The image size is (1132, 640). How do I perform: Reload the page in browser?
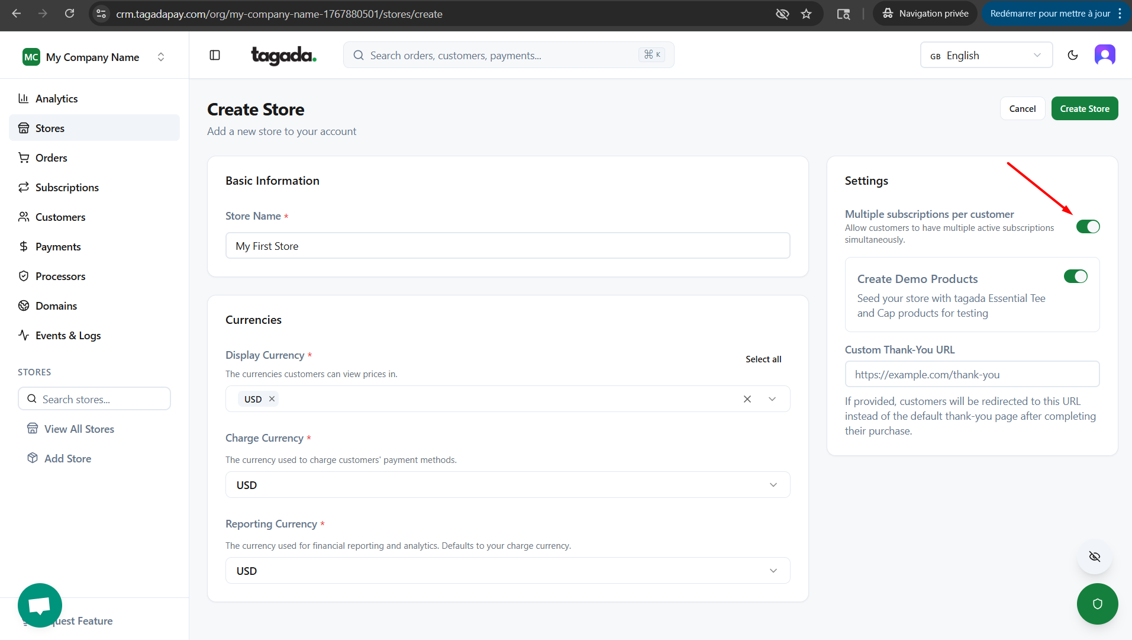(69, 14)
